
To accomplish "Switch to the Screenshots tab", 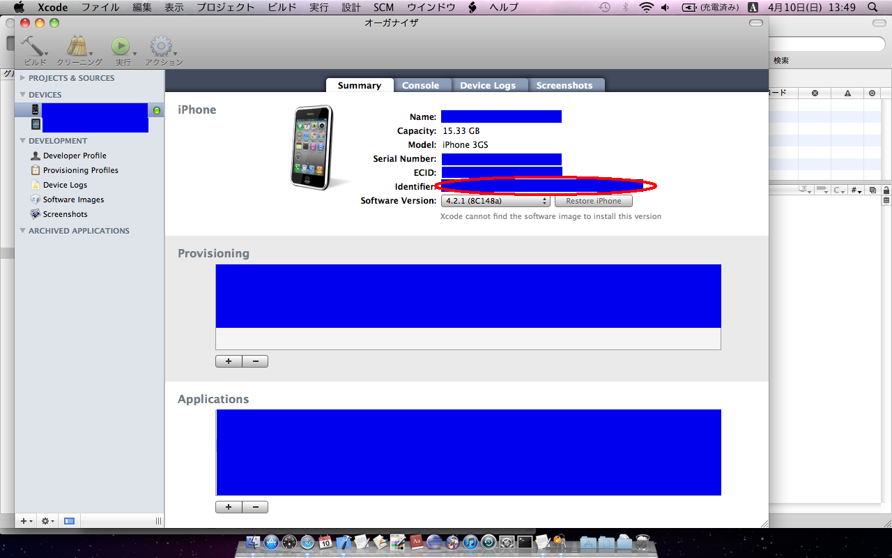I will tap(564, 85).
